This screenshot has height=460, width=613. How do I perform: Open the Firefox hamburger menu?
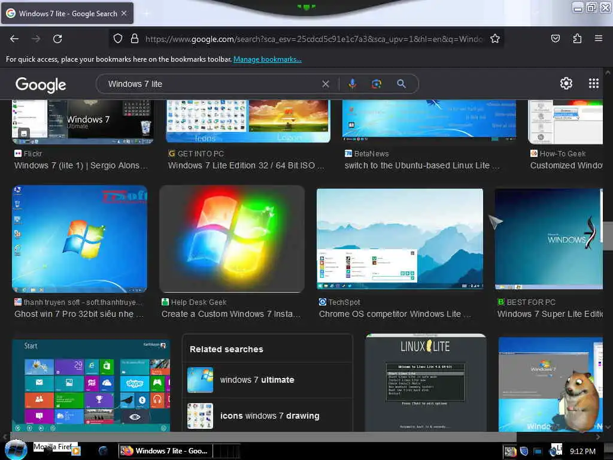[x=598, y=38]
